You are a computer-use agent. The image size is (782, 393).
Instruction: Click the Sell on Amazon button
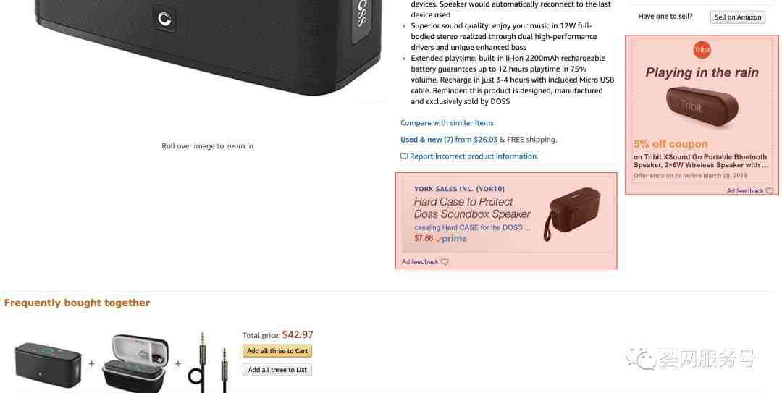738,17
